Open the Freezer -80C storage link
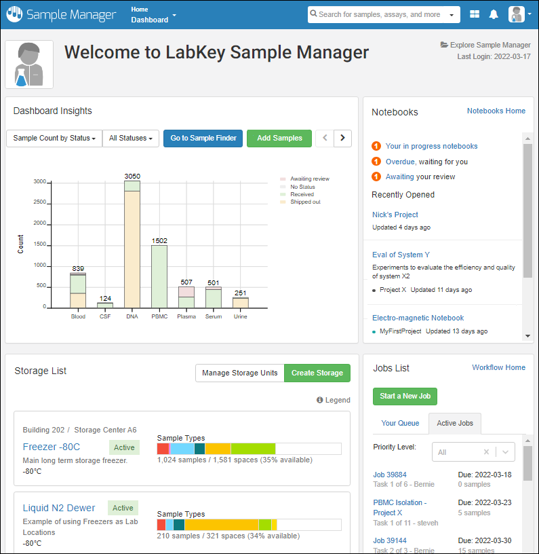539x554 pixels. 51,447
